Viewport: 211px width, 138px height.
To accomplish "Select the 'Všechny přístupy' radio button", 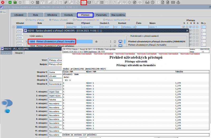I will coord(27,20).
